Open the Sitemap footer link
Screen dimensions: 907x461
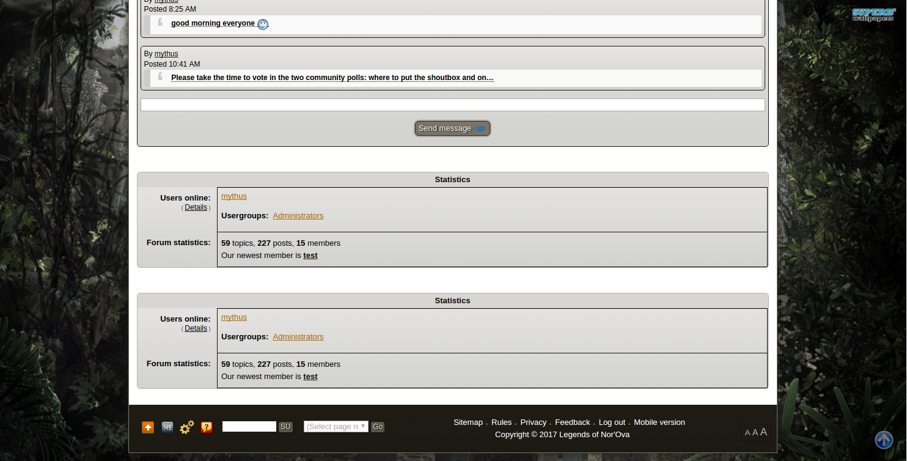point(468,422)
